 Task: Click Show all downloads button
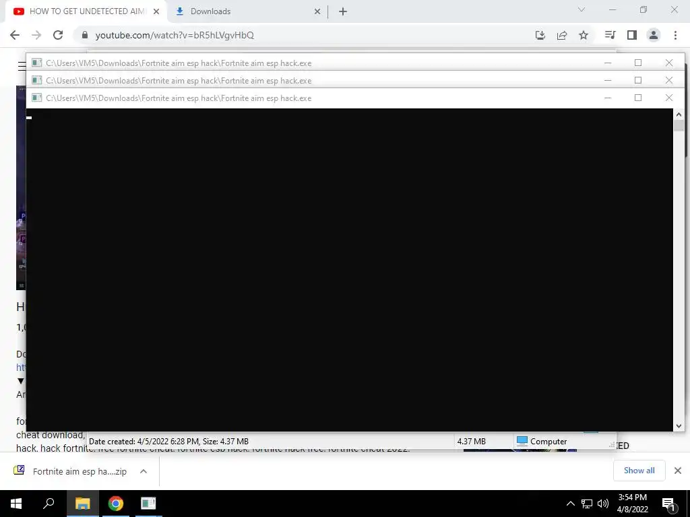[639, 471]
